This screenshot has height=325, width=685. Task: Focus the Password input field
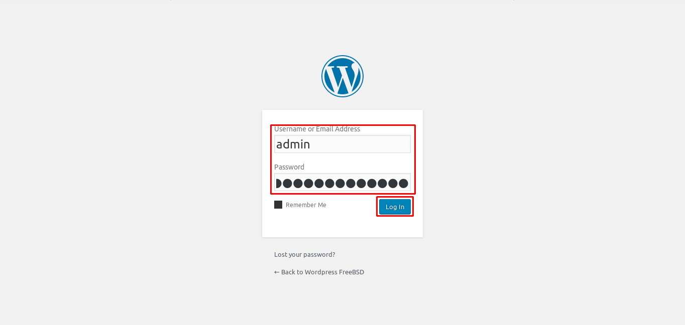point(342,183)
